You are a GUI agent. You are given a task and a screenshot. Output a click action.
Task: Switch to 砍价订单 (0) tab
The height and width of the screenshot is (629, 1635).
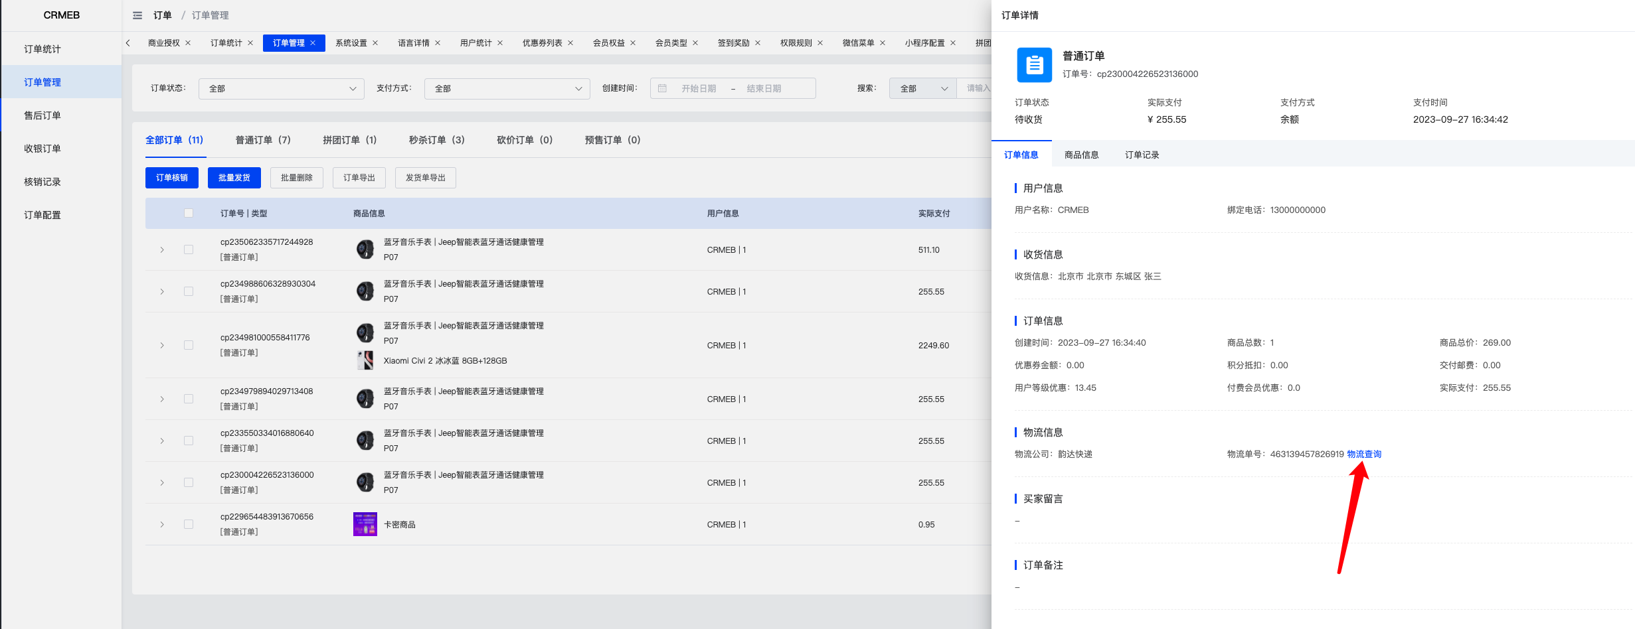525,140
